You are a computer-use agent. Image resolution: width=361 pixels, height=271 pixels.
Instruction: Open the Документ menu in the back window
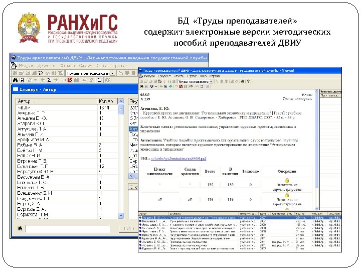(x=47, y=66)
